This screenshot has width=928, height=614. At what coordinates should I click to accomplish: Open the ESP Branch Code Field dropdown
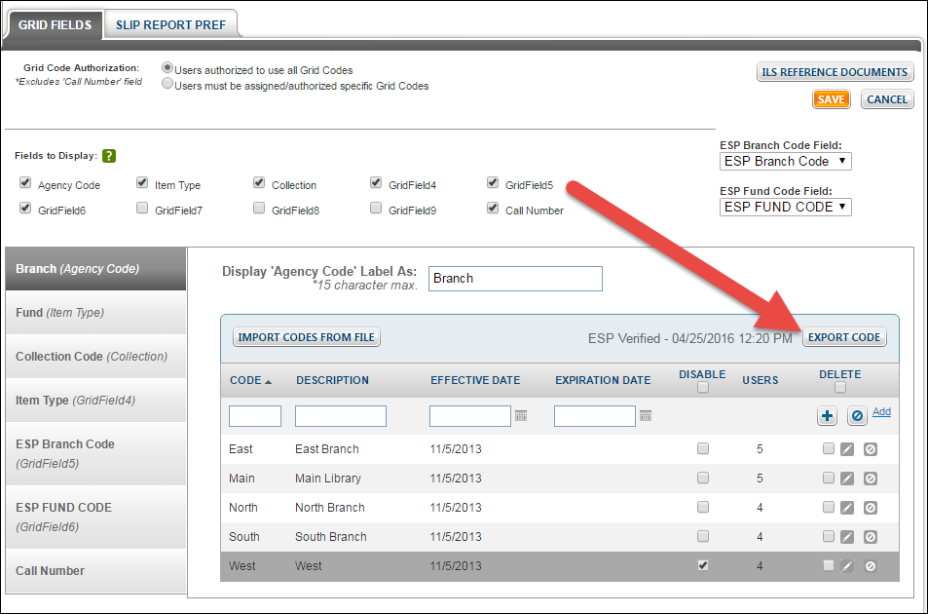tap(785, 161)
